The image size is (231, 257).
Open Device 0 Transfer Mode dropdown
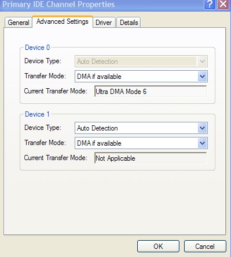(x=141, y=77)
